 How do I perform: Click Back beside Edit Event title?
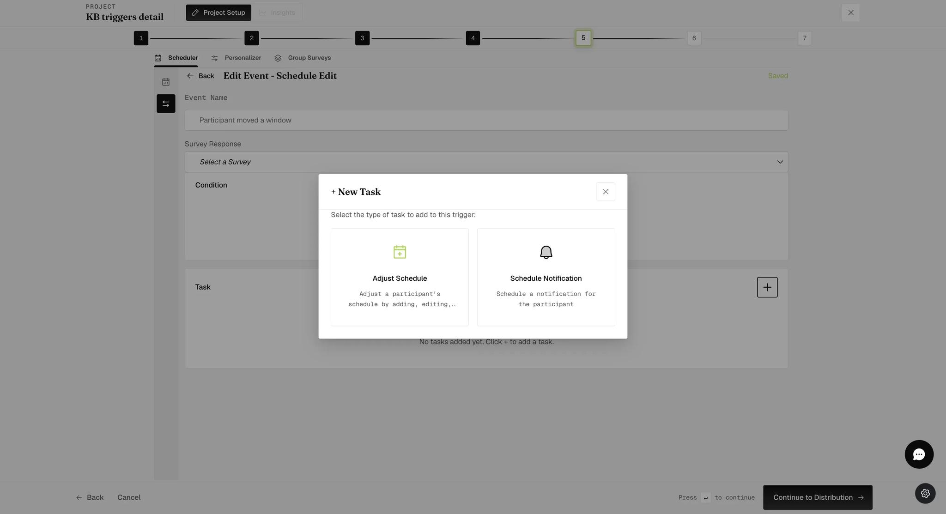tap(200, 76)
